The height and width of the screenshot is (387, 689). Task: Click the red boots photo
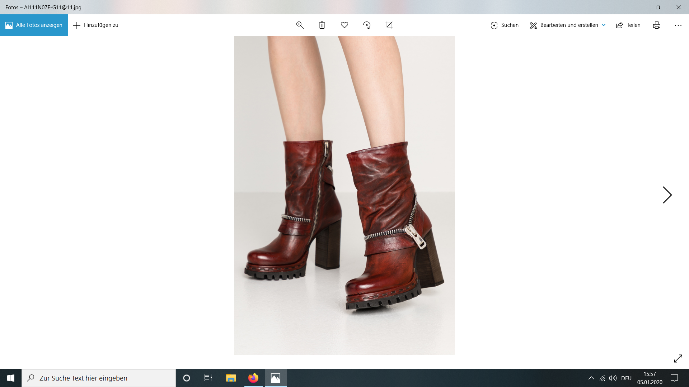344,195
